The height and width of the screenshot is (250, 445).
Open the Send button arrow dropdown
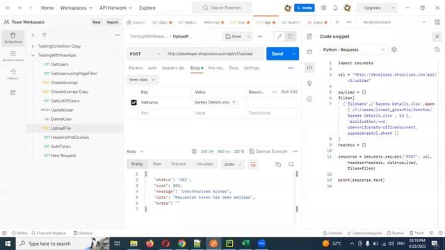tap(293, 54)
